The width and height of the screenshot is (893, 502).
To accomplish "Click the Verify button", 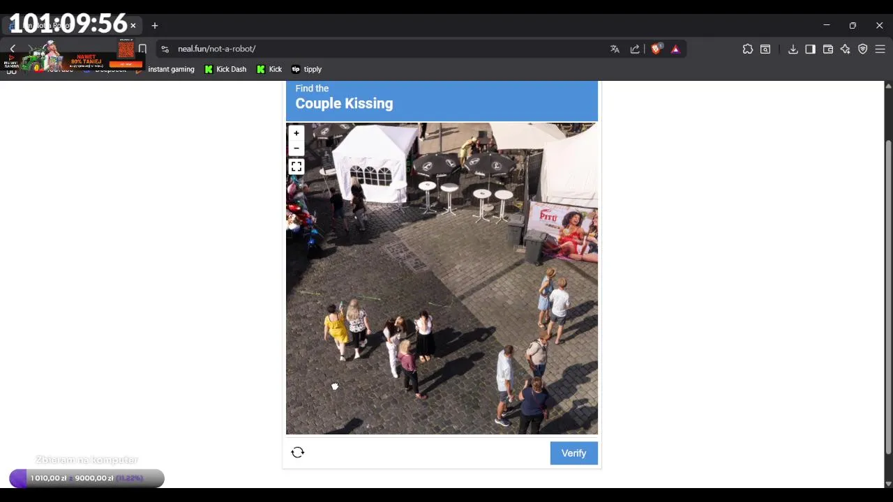I will 573,453.
